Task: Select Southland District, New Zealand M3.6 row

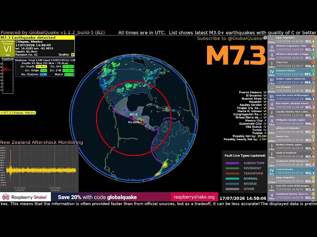Action: pyautogui.click(x=291, y=196)
